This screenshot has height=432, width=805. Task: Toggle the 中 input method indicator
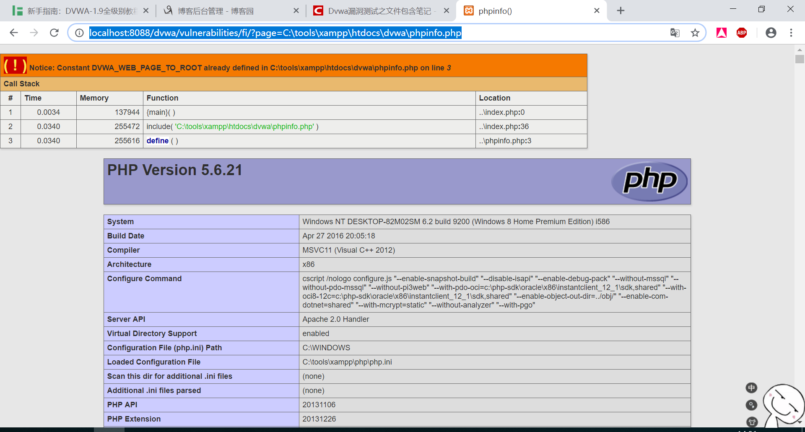pos(751,388)
